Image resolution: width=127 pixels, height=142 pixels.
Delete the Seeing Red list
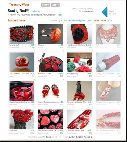pos(36,11)
